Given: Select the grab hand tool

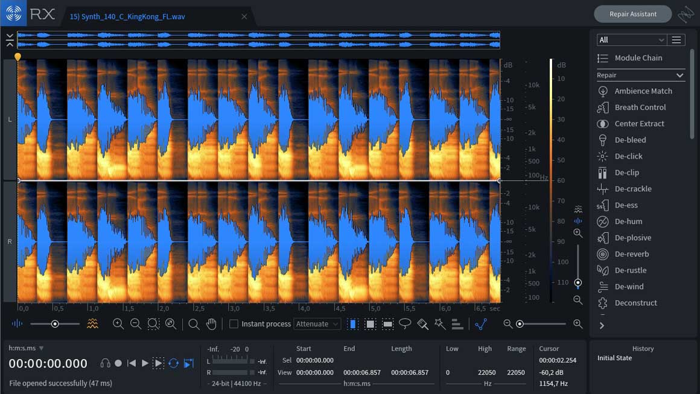Looking at the screenshot, I should (211, 324).
